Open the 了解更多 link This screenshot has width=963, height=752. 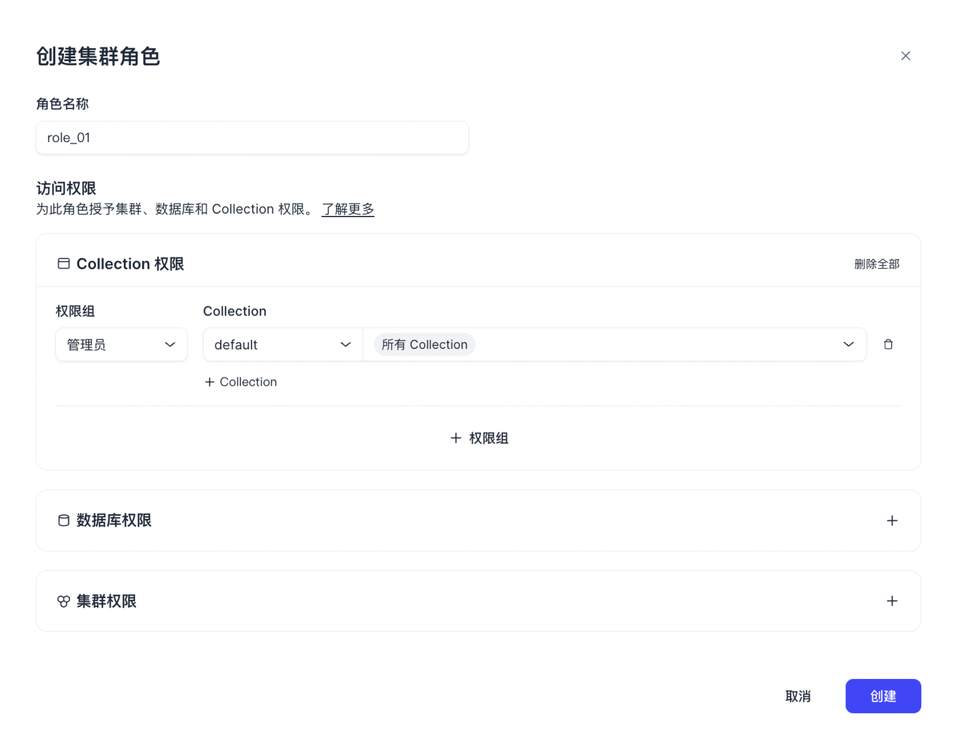coord(348,209)
